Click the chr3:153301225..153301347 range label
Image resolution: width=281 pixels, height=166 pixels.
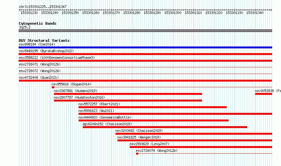[x=43, y=7]
